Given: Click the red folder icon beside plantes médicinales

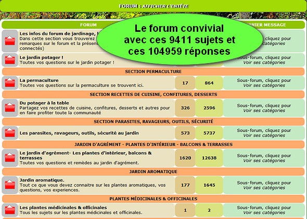Looking at the screenshot, I should click(x=10, y=210).
